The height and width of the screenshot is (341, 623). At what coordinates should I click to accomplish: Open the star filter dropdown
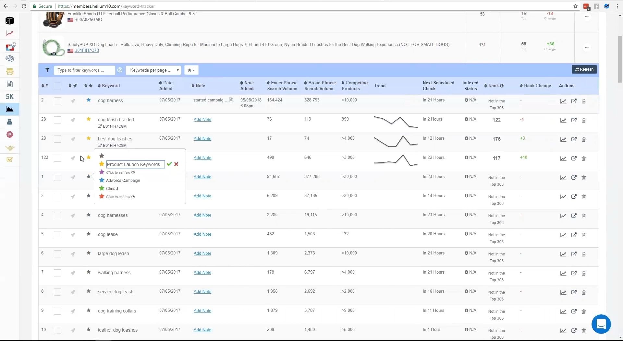(191, 70)
